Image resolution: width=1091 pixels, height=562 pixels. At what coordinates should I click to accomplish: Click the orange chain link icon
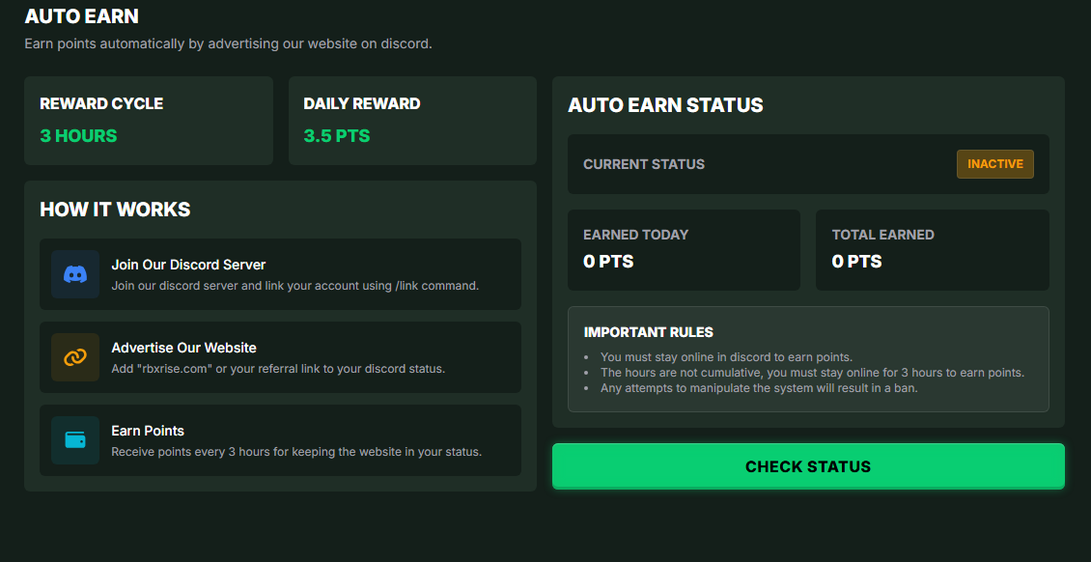coord(75,357)
